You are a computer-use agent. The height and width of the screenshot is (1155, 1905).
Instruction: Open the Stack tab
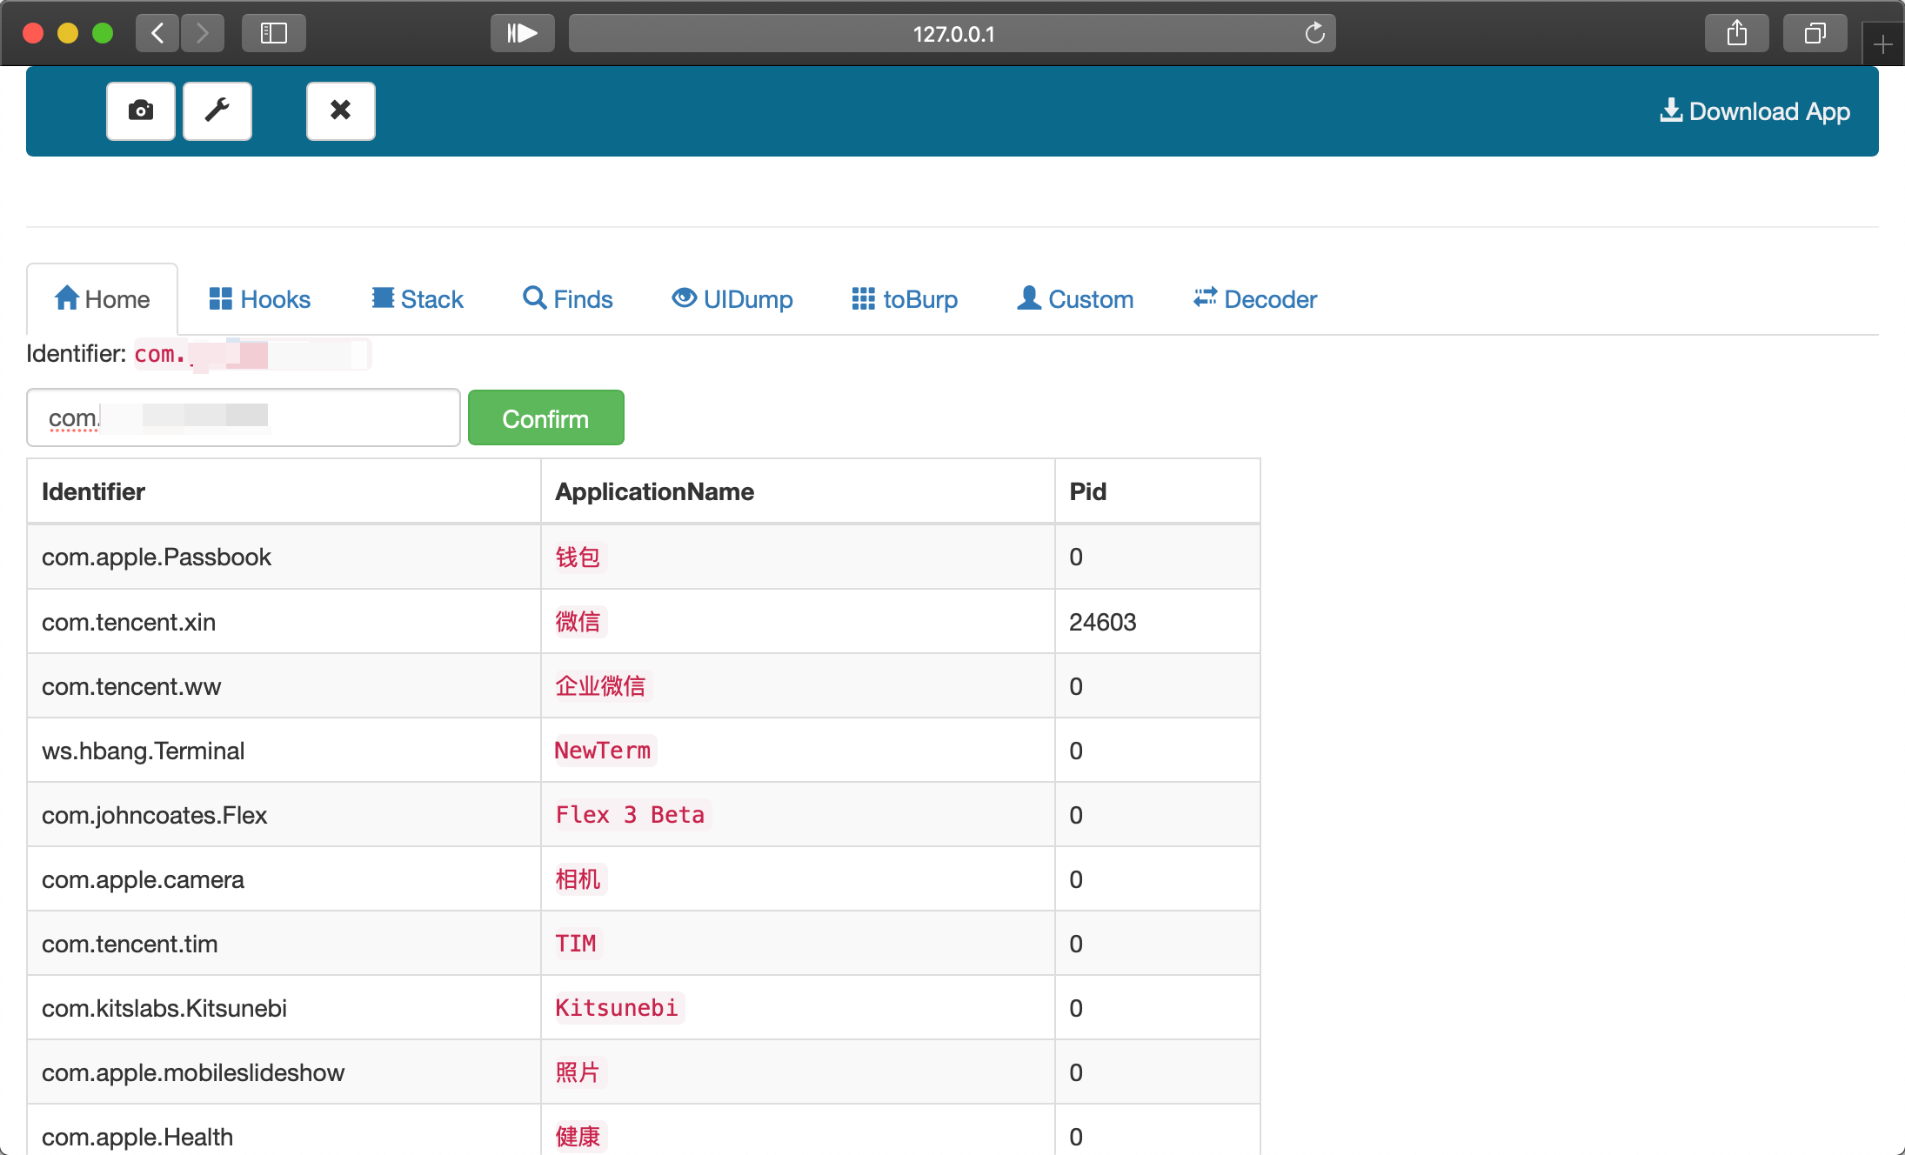point(418,299)
